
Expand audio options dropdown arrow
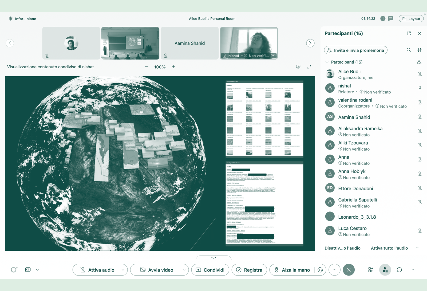tap(123, 270)
